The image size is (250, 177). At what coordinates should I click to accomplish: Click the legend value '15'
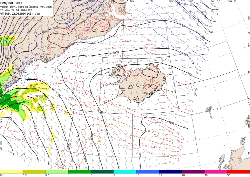[x=160, y=175]
